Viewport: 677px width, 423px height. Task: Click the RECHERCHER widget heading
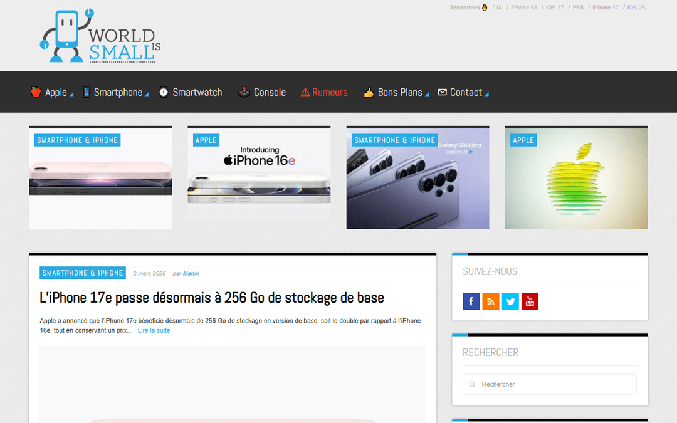490,352
